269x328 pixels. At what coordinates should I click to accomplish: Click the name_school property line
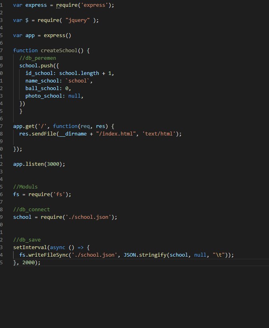[59, 81]
